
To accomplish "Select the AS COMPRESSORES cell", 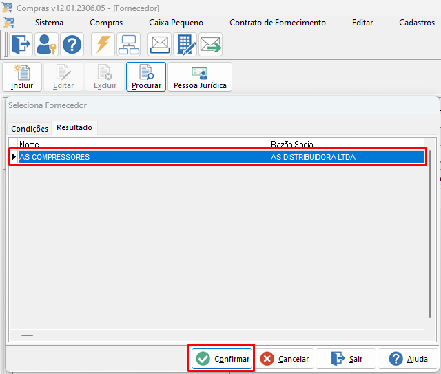I will coord(143,157).
